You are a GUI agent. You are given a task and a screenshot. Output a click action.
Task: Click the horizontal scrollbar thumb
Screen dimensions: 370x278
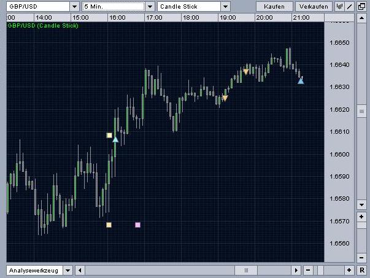[x=246, y=271]
